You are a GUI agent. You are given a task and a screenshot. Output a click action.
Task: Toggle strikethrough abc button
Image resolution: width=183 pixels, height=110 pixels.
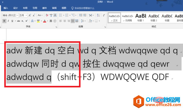click(x=19, y=21)
